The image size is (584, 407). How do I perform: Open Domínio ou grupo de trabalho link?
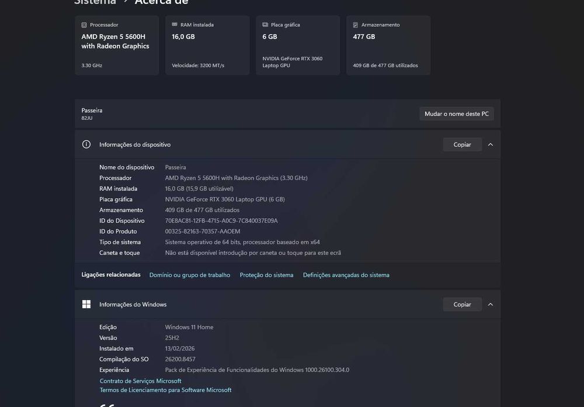point(190,275)
